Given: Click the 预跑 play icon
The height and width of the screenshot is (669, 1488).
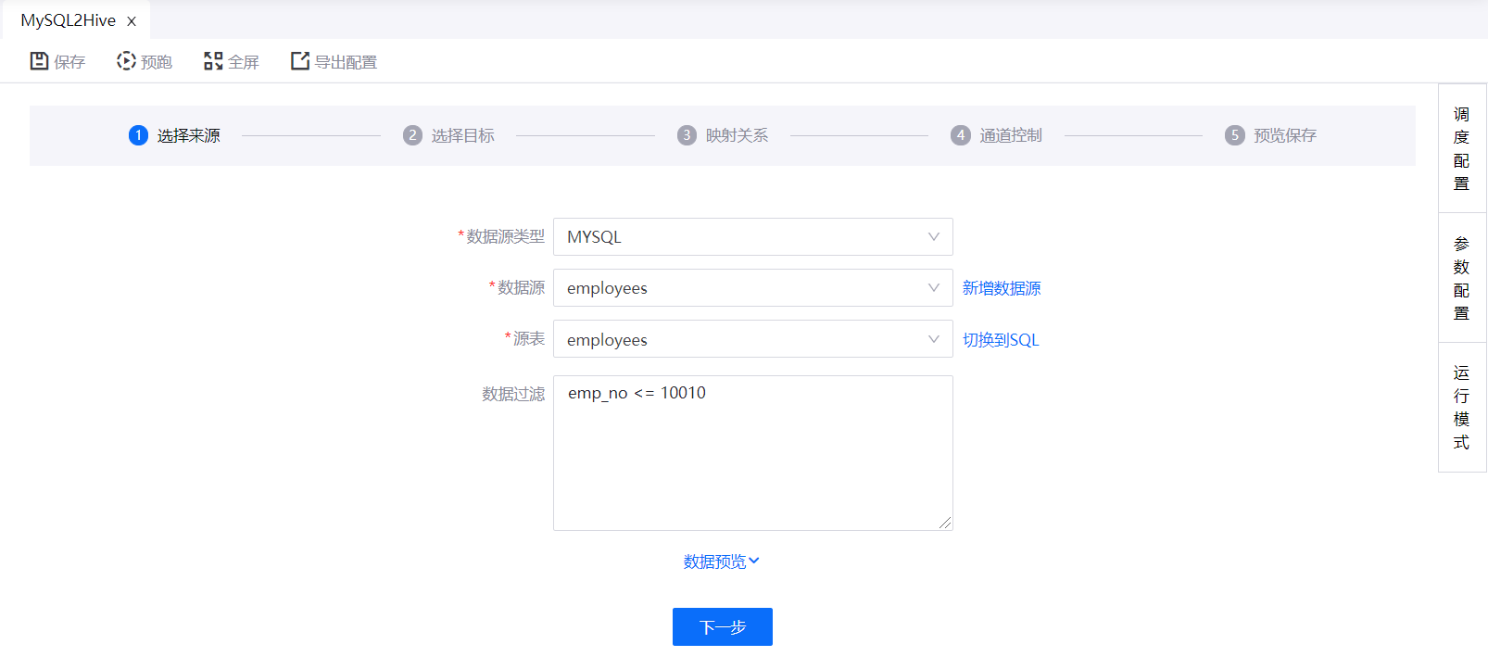Looking at the screenshot, I should pyautogui.click(x=126, y=61).
